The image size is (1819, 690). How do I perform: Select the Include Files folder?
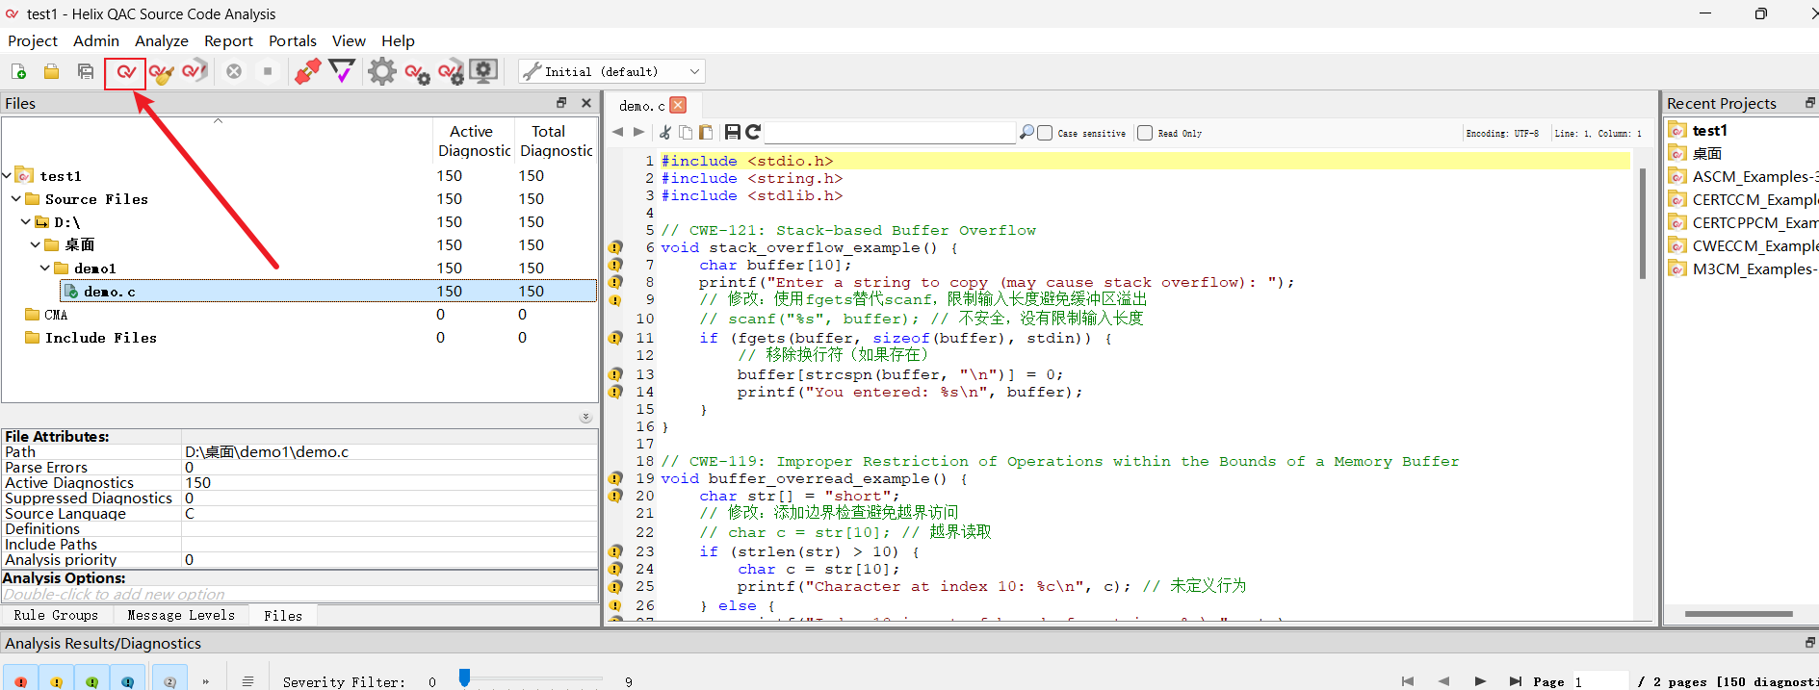tap(100, 338)
